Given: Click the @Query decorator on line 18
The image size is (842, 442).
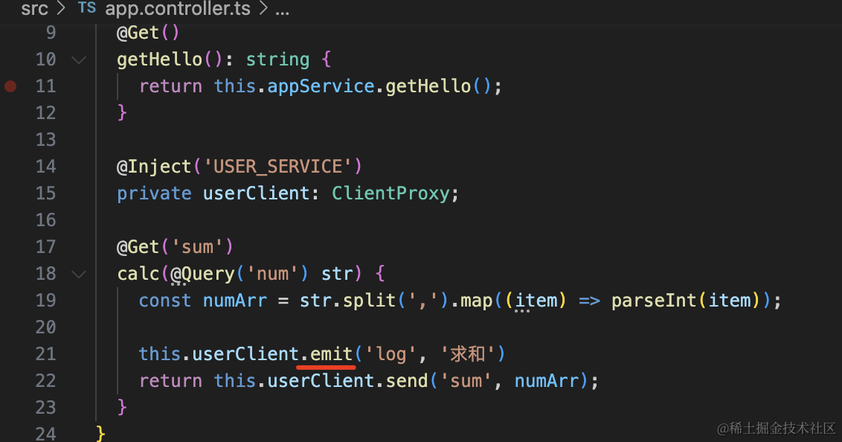Looking at the screenshot, I should coord(202,274).
